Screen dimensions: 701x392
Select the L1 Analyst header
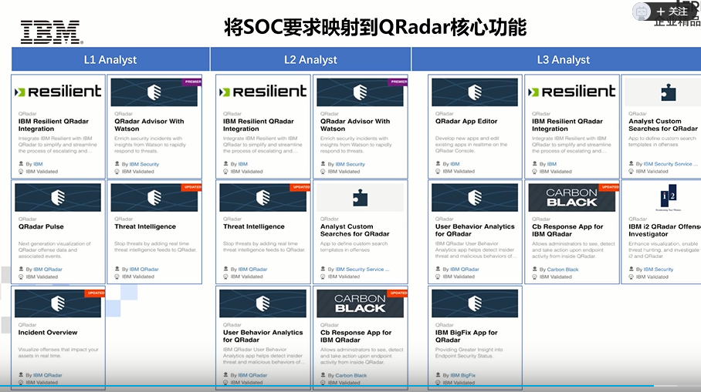coord(110,59)
